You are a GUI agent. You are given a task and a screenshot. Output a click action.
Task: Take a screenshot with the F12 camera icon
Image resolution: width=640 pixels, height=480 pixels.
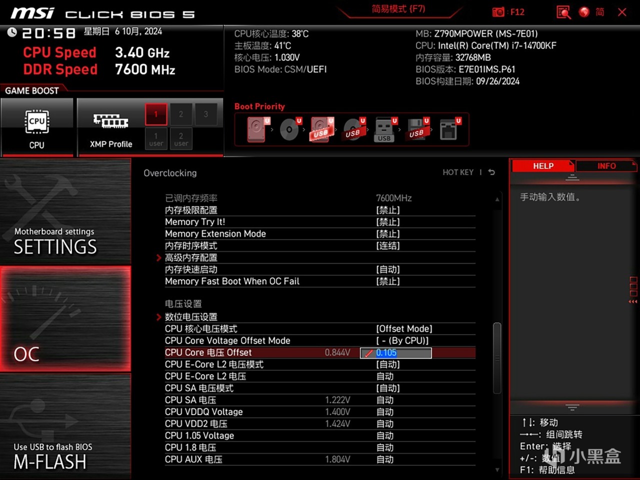(498, 12)
